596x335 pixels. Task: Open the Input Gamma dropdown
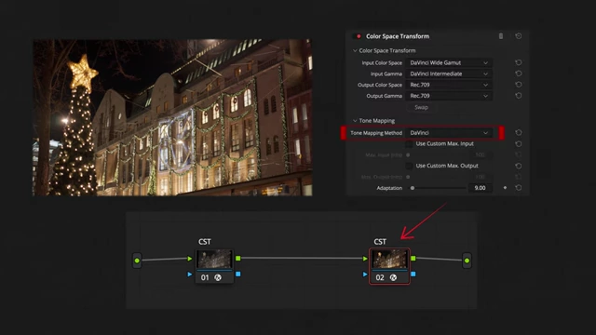(x=449, y=74)
